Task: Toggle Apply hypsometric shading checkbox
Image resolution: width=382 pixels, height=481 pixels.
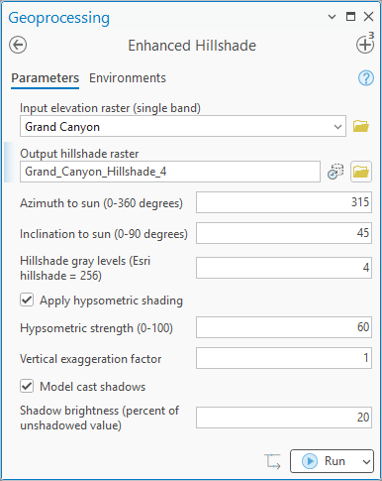Action: pyautogui.click(x=27, y=301)
